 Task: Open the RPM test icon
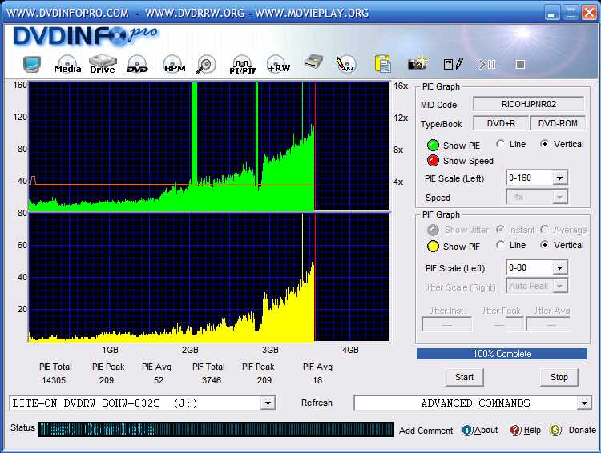coord(174,64)
